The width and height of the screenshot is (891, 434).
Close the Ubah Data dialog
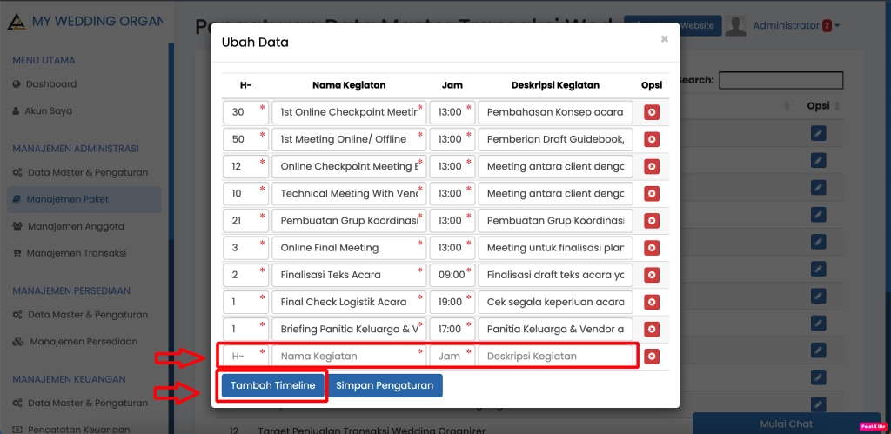(664, 39)
